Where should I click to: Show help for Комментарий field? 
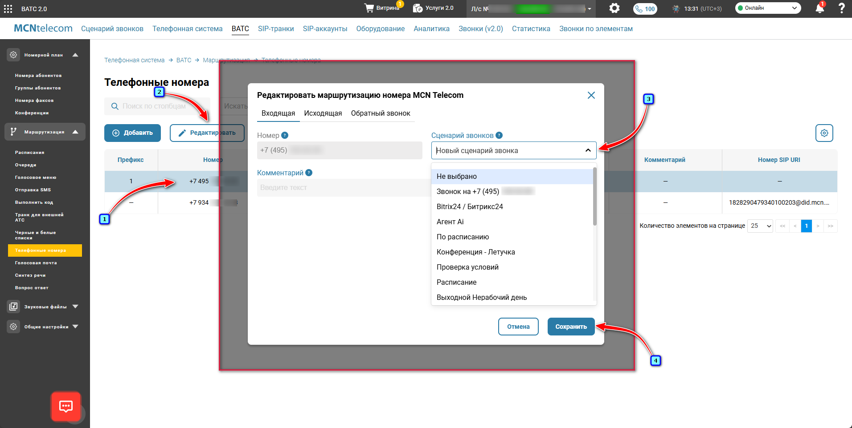click(309, 173)
